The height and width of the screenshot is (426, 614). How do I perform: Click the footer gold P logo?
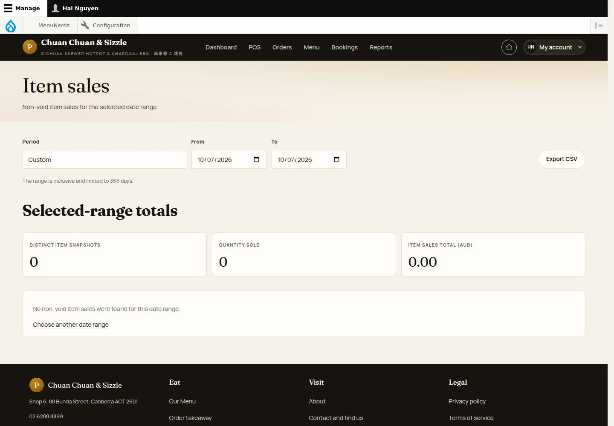click(36, 385)
